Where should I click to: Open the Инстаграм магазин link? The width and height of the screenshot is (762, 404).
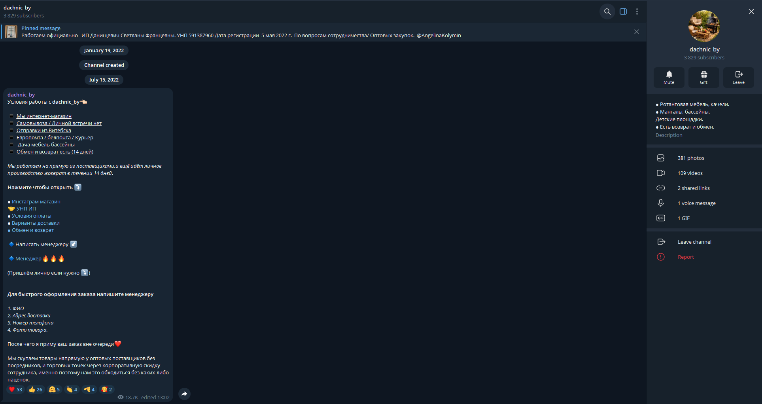[36, 201]
